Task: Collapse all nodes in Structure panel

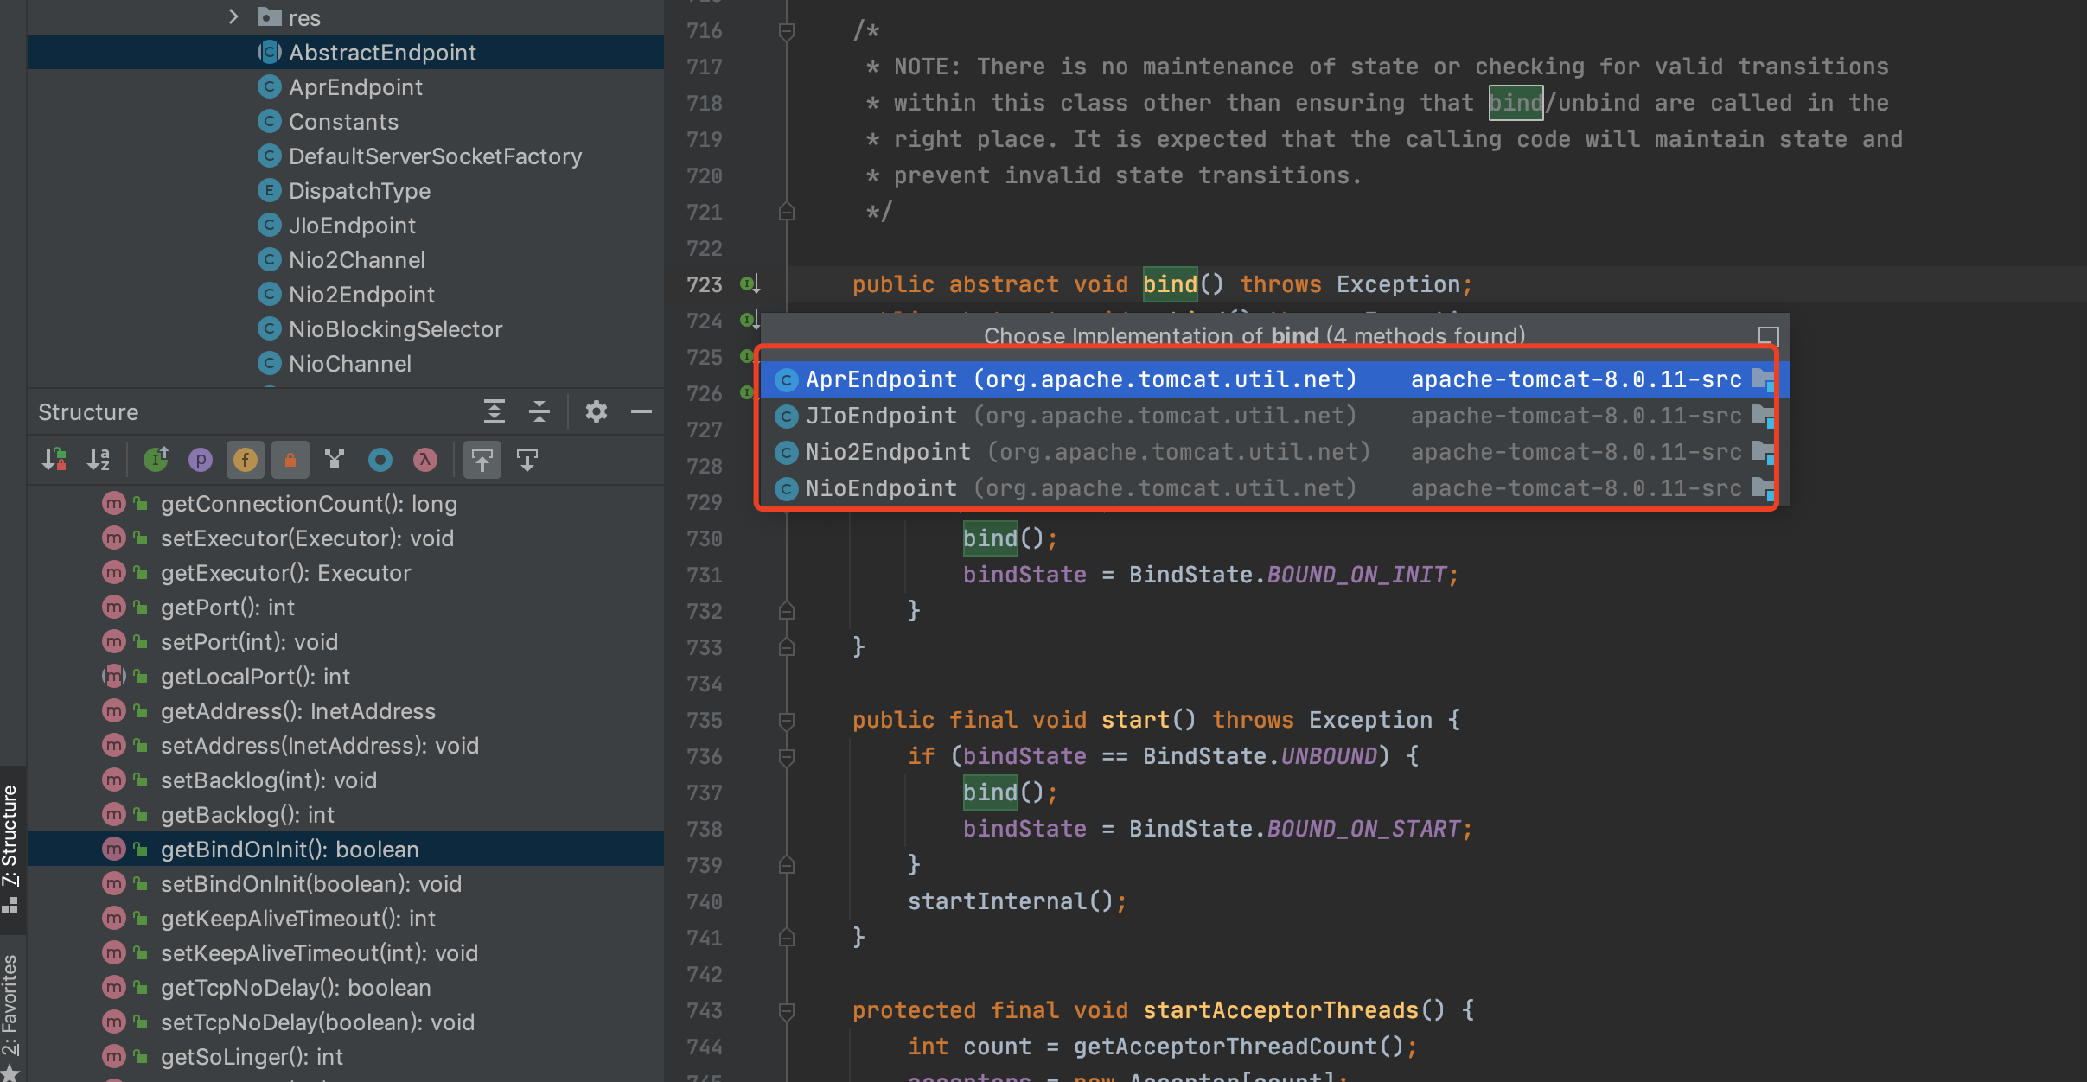Action: point(539,411)
